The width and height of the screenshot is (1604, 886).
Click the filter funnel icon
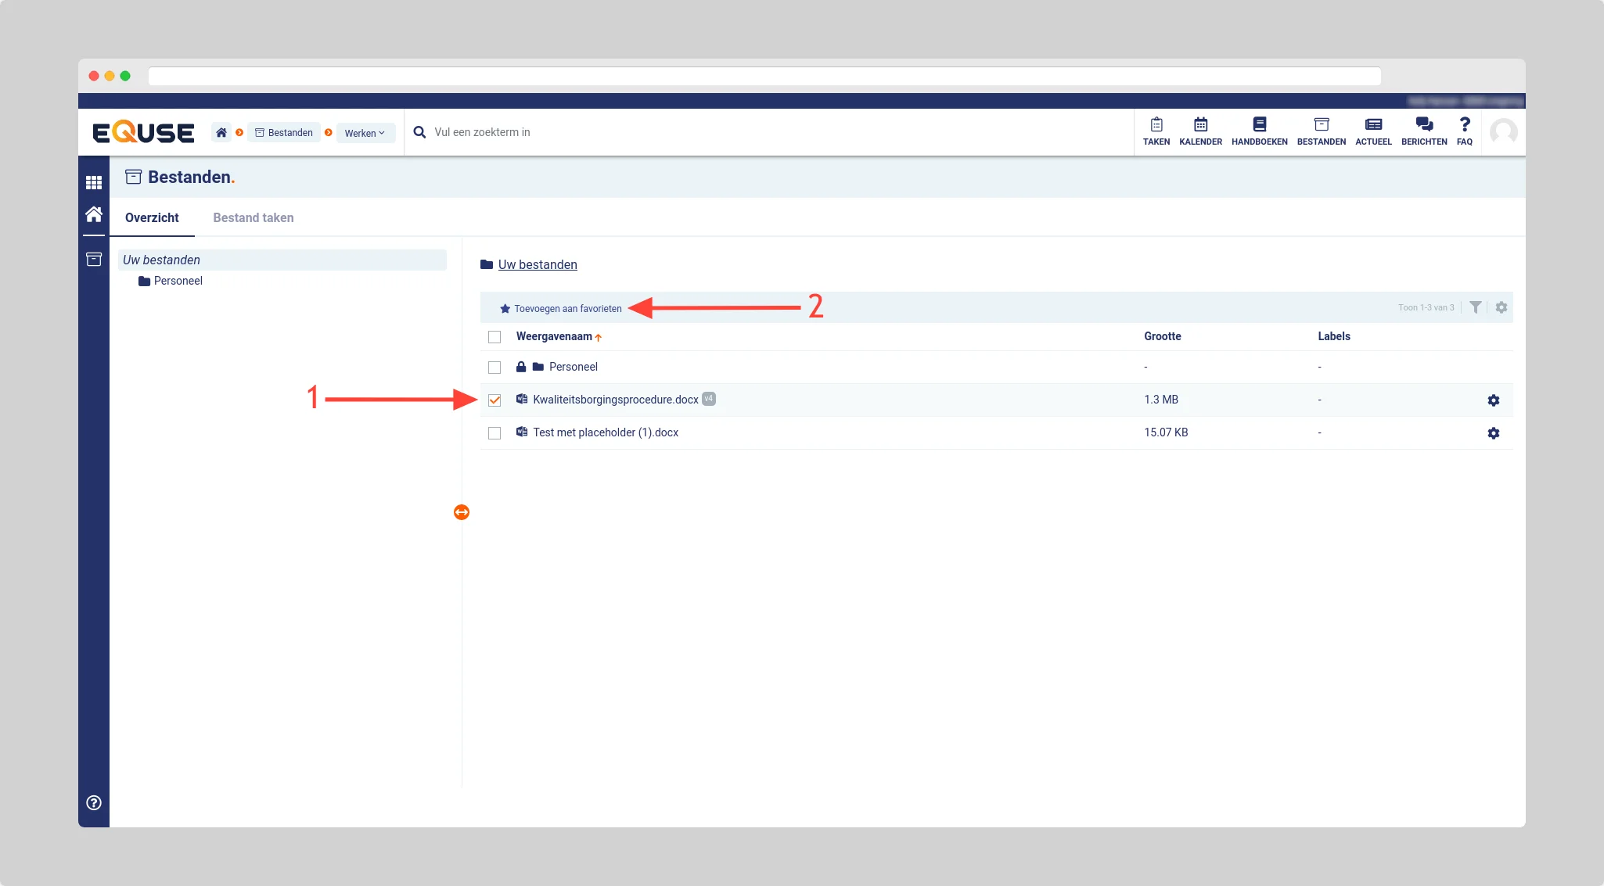click(x=1475, y=307)
